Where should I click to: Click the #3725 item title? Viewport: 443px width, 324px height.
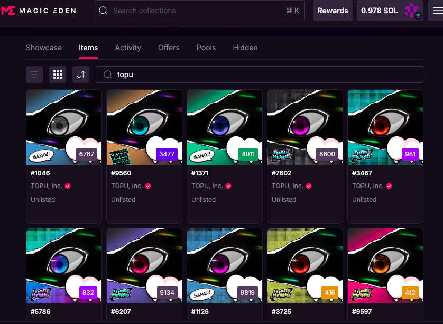coord(281,311)
